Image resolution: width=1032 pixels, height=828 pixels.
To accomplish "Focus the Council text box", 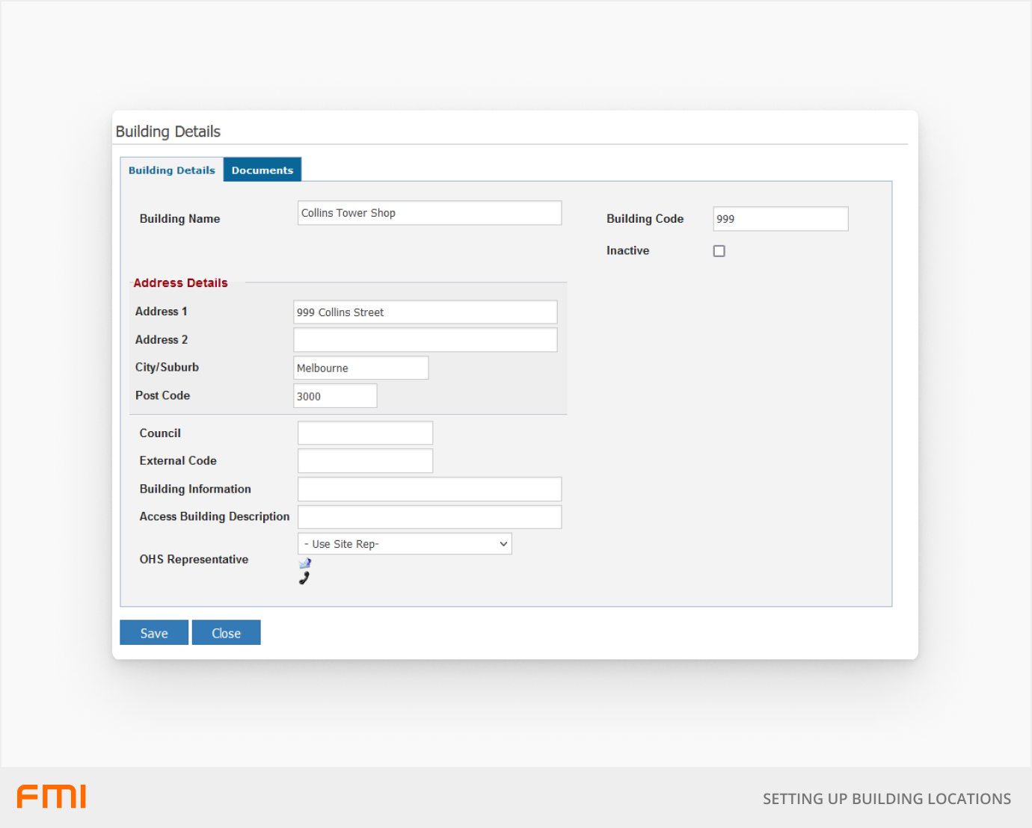I will coord(365,433).
